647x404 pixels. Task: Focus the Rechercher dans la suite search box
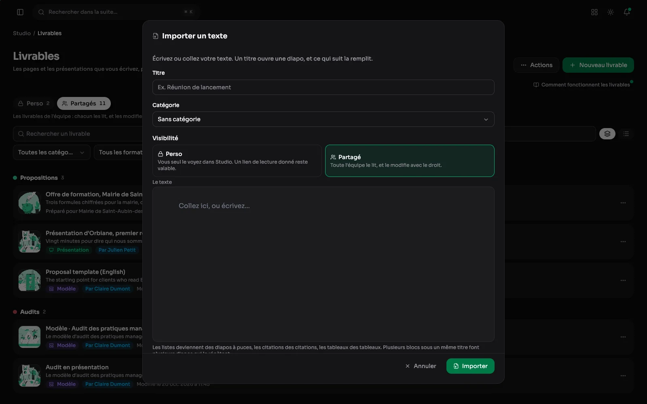[116, 12]
